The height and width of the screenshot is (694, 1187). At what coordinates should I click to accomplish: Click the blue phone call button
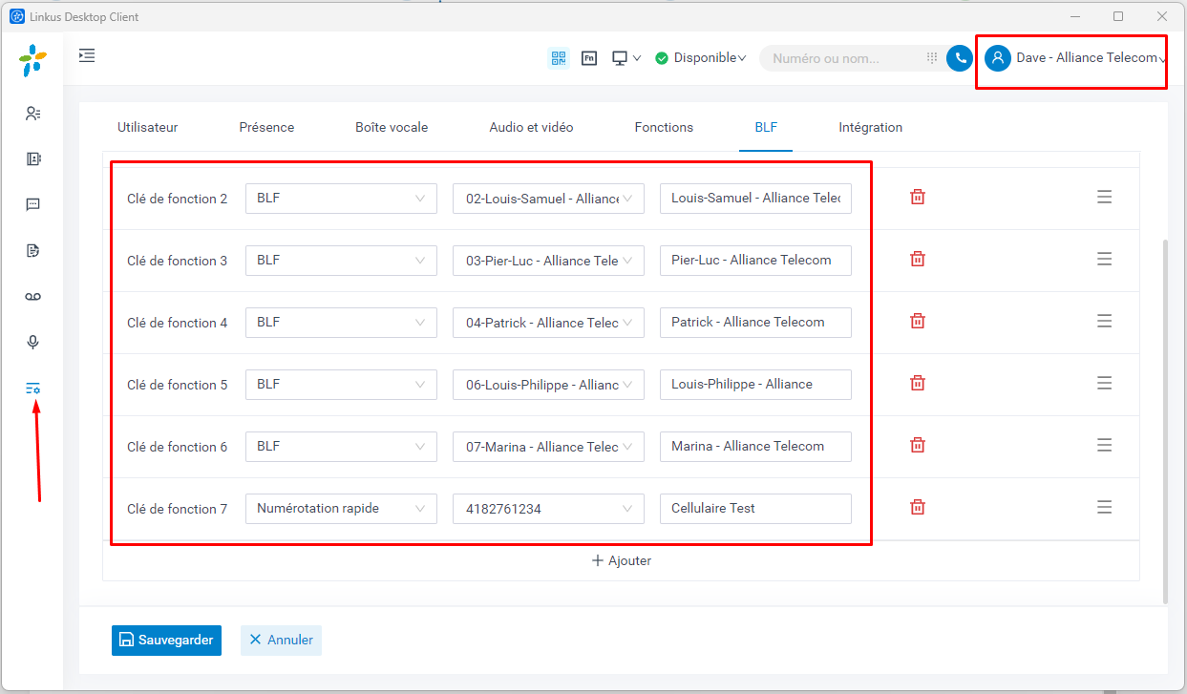tap(960, 58)
